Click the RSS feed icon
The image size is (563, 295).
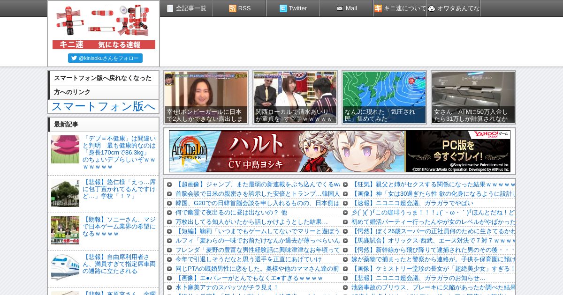[x=232, y=8]
